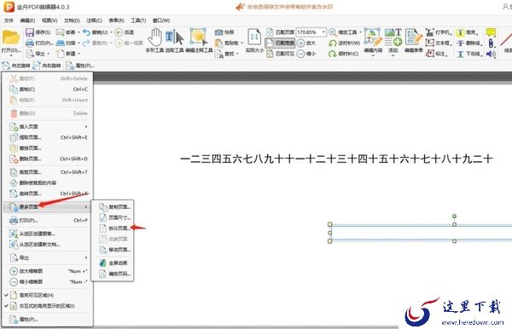Click the green rotation handle of selected box
Viewport: 512px width, 329px height.
click(x=454, y=216)
